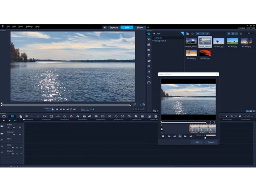Click the Home tab icon
This screenshot has height=192, width=256.
(105, 28)
